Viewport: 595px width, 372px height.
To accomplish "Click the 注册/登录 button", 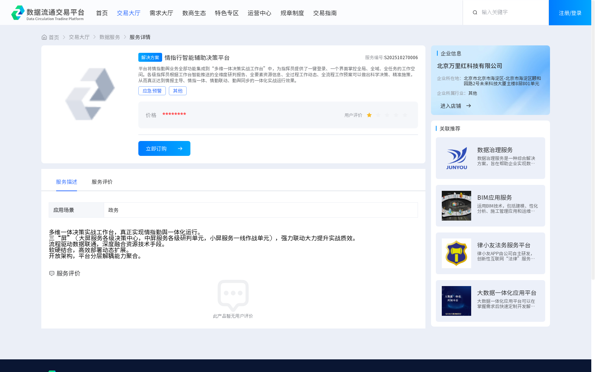I will pos(570,13).
